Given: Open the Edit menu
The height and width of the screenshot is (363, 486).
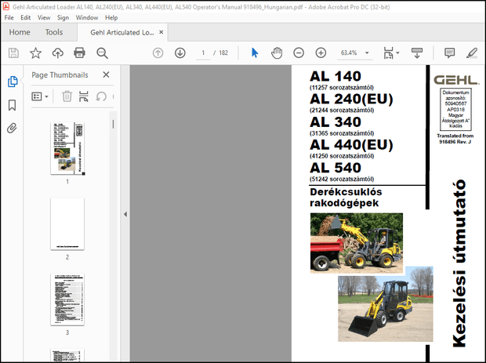Looking at the screenshot, I should [x=25, y=18].
